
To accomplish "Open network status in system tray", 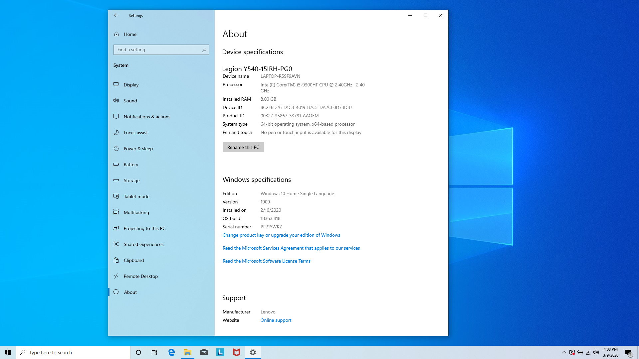I will [588, 352].
